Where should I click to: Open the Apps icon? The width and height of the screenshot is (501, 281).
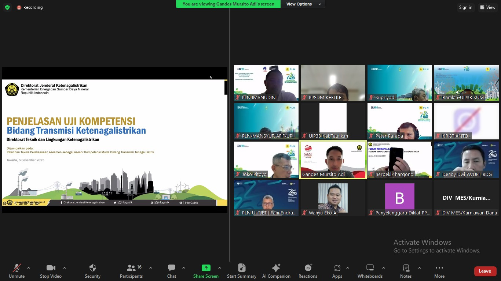pyautogui.click(x=337, y=268)
